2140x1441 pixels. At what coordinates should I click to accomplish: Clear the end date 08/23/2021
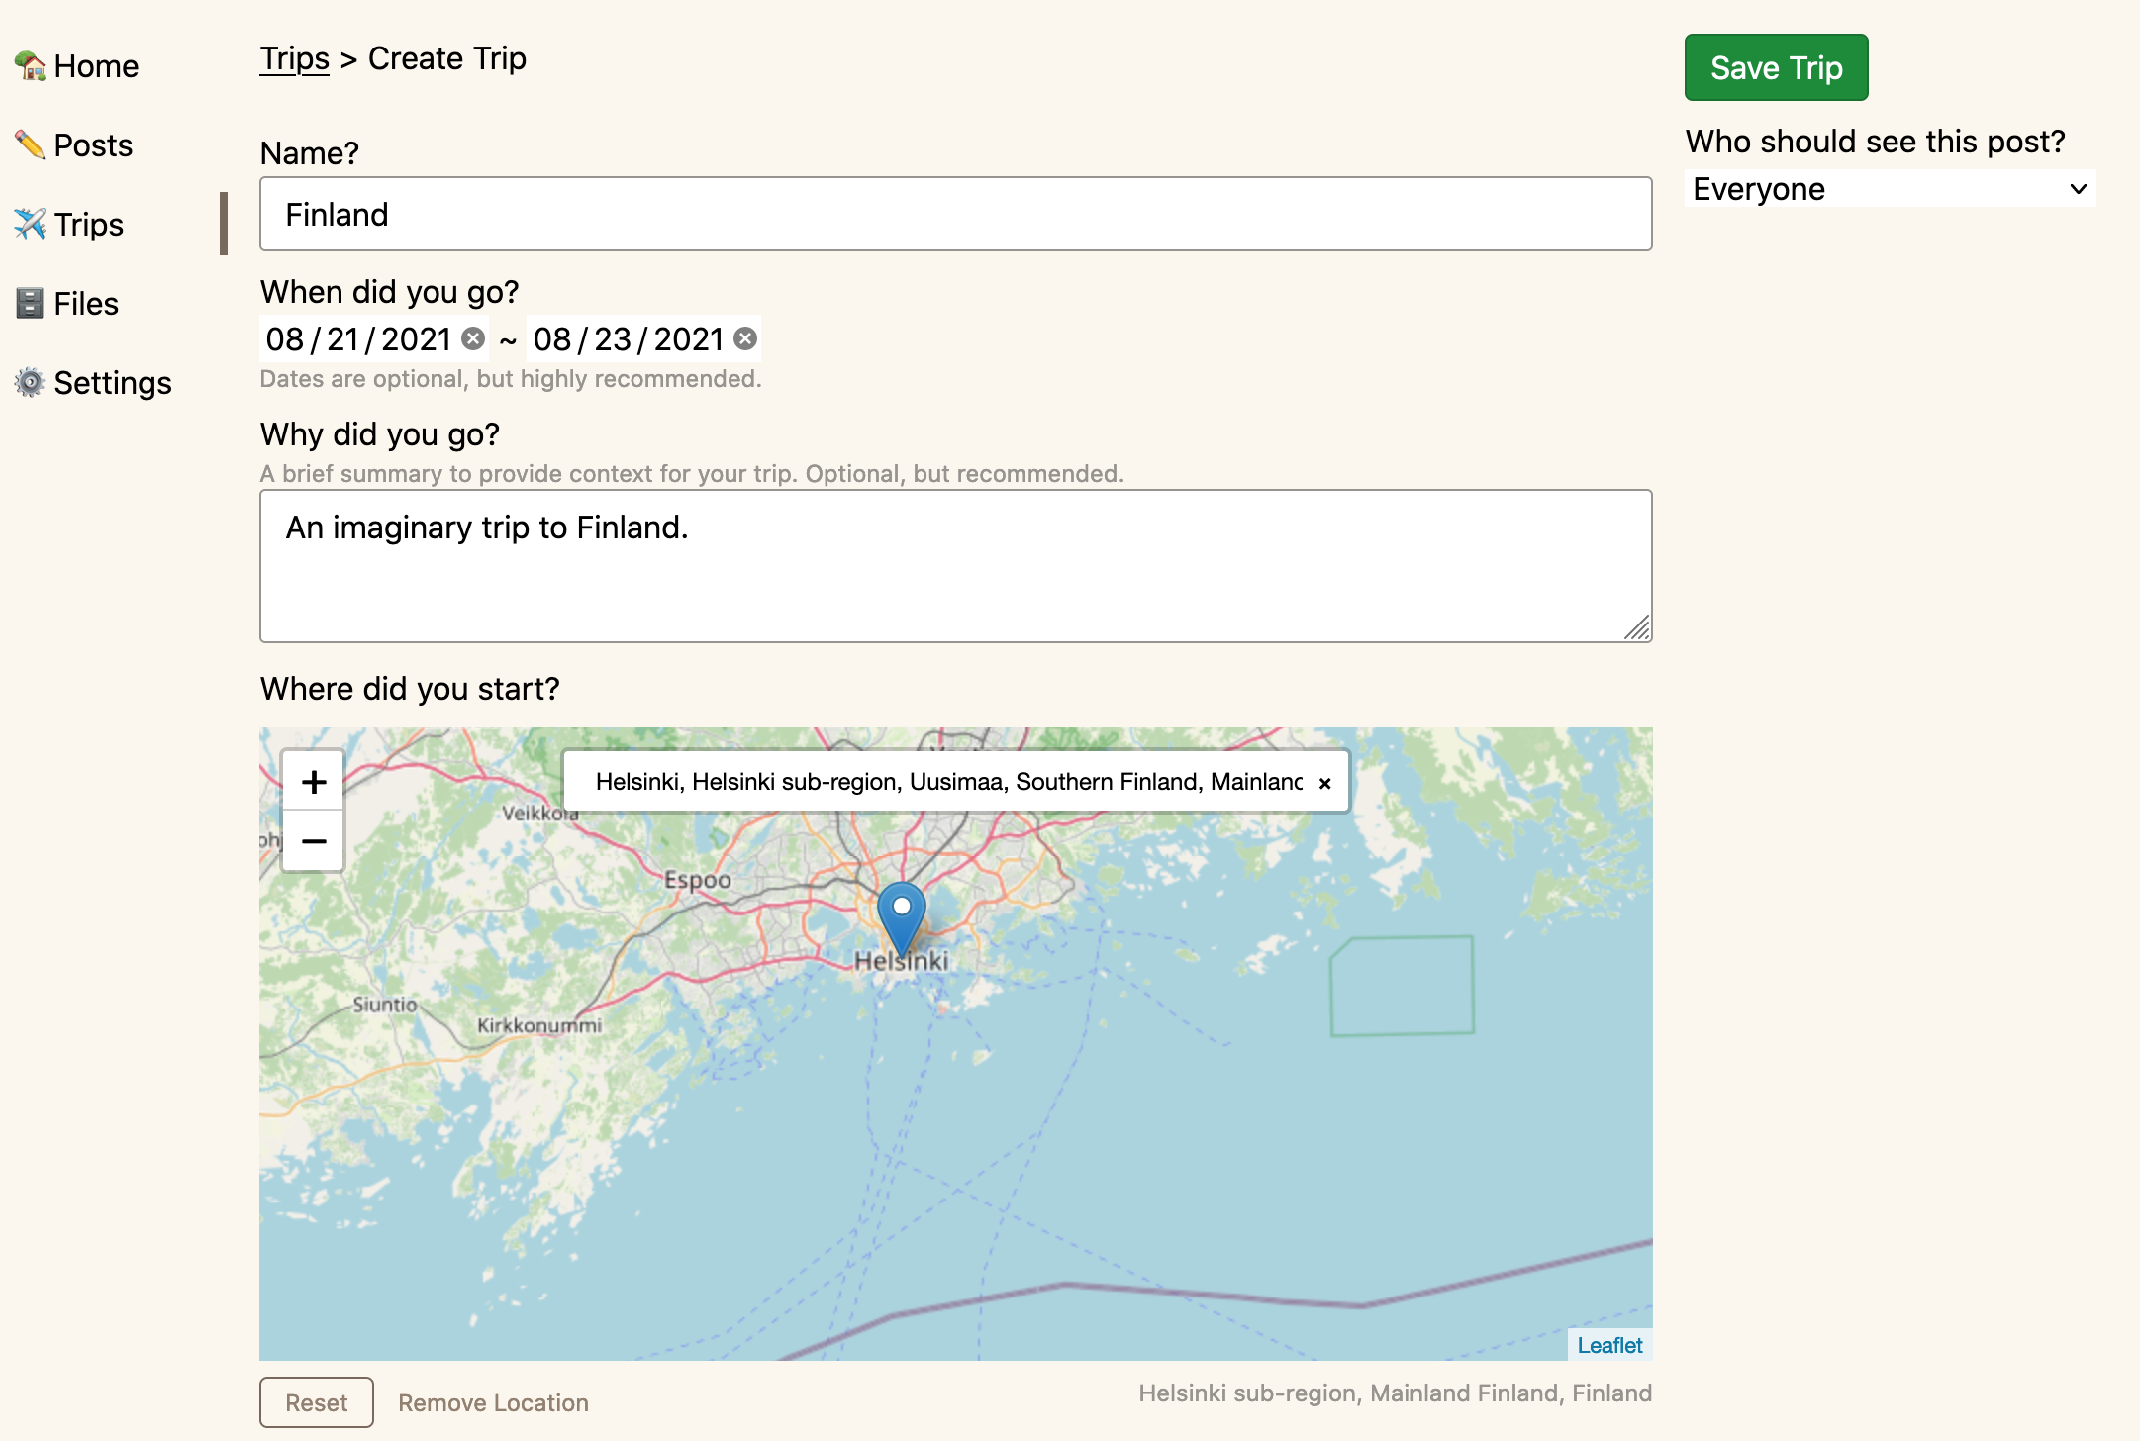tap(745, 339)
